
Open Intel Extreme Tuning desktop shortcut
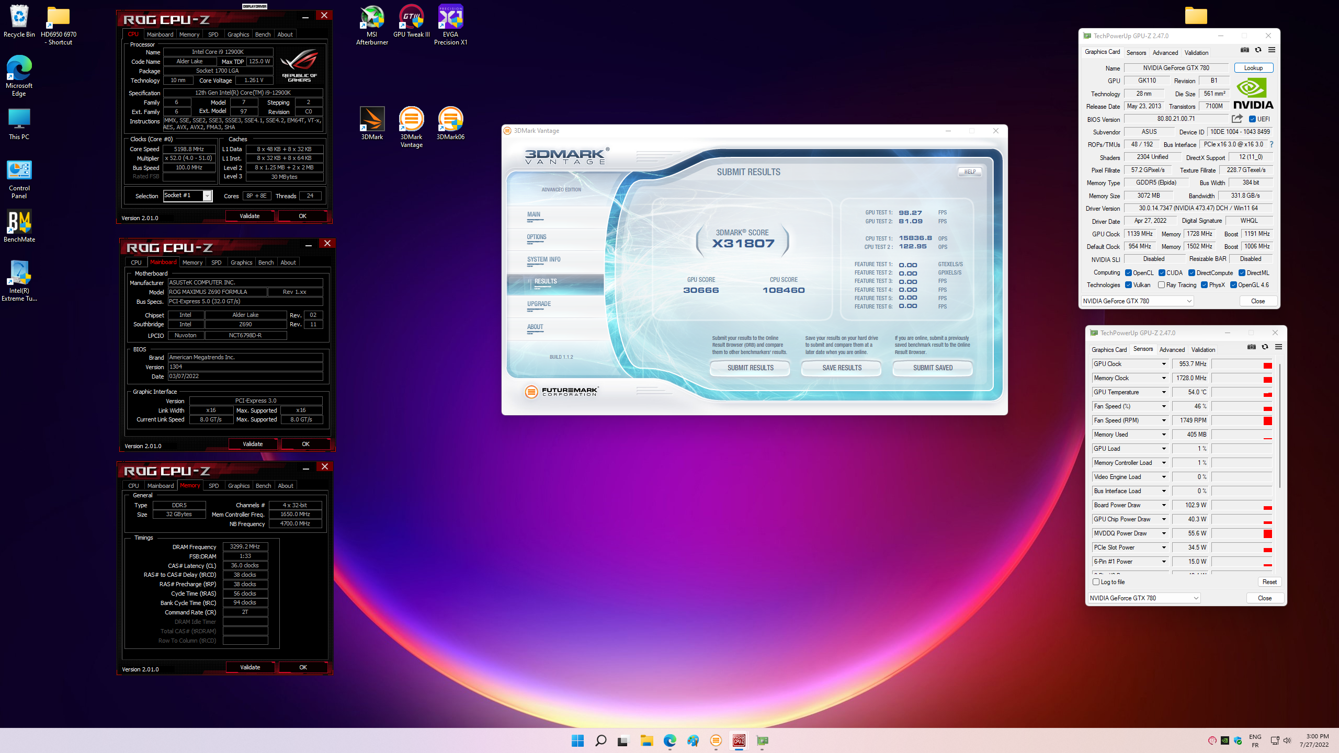click(x=19, y=281)
